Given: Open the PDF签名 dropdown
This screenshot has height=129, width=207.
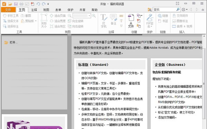Looking at the screenshot, I should click(x=150, y=21).
